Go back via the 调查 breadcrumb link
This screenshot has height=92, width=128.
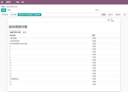[x=3, y=7]
